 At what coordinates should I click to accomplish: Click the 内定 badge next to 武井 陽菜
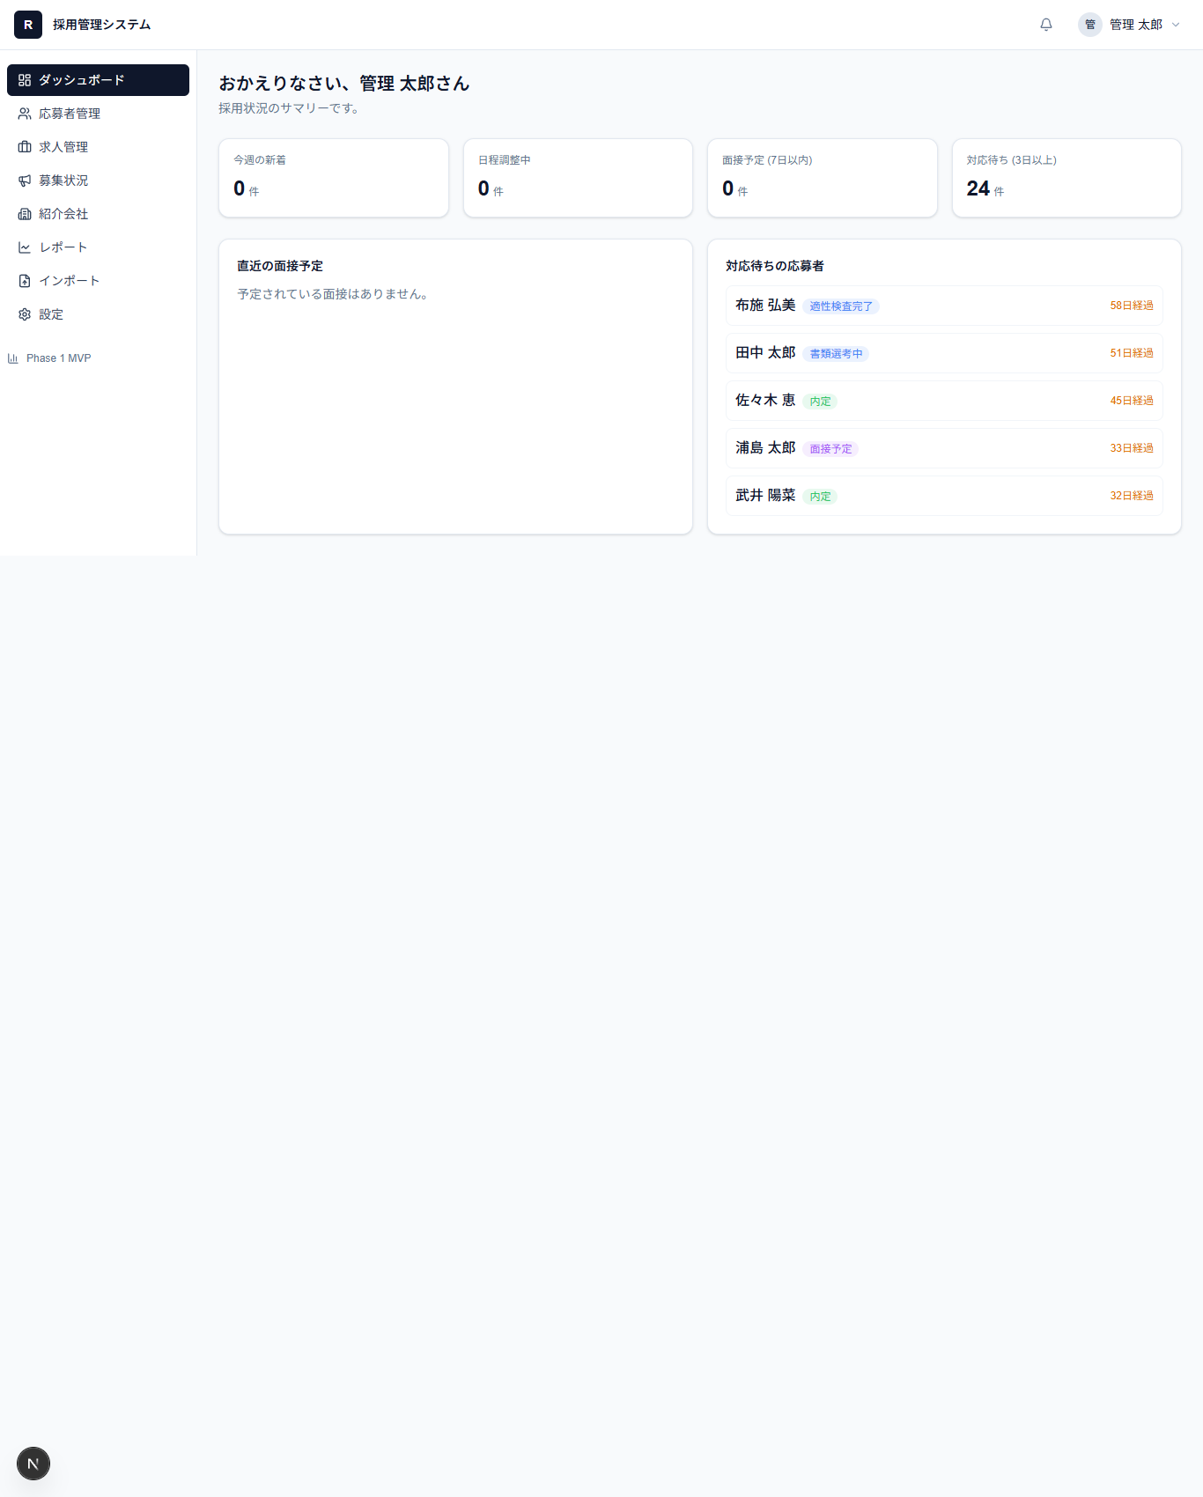click(820, 497)
